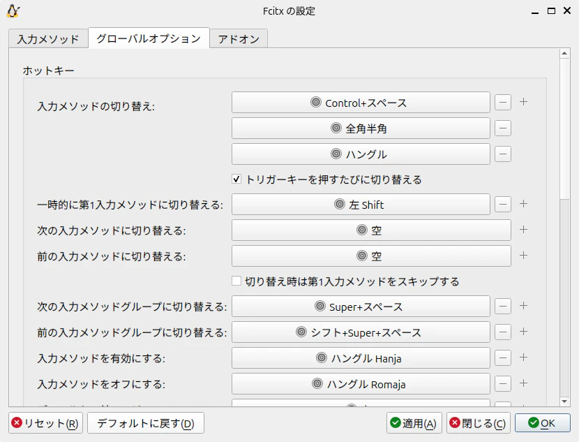Select the グローバルオプション tab
Viewport: 579px width, 442px height.
[149, 38]
